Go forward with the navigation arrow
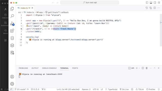This screenshot has width=162, height=91. pos(57,3)
